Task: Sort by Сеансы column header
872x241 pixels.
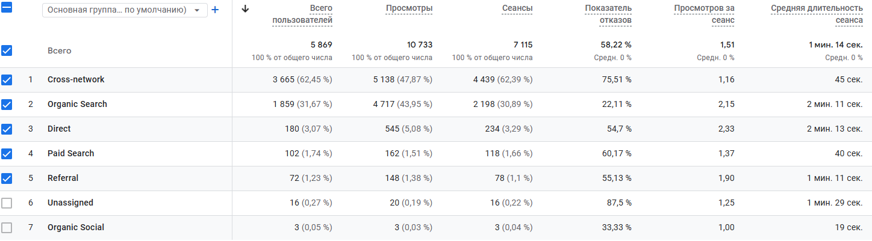Action: click(517, 8)
